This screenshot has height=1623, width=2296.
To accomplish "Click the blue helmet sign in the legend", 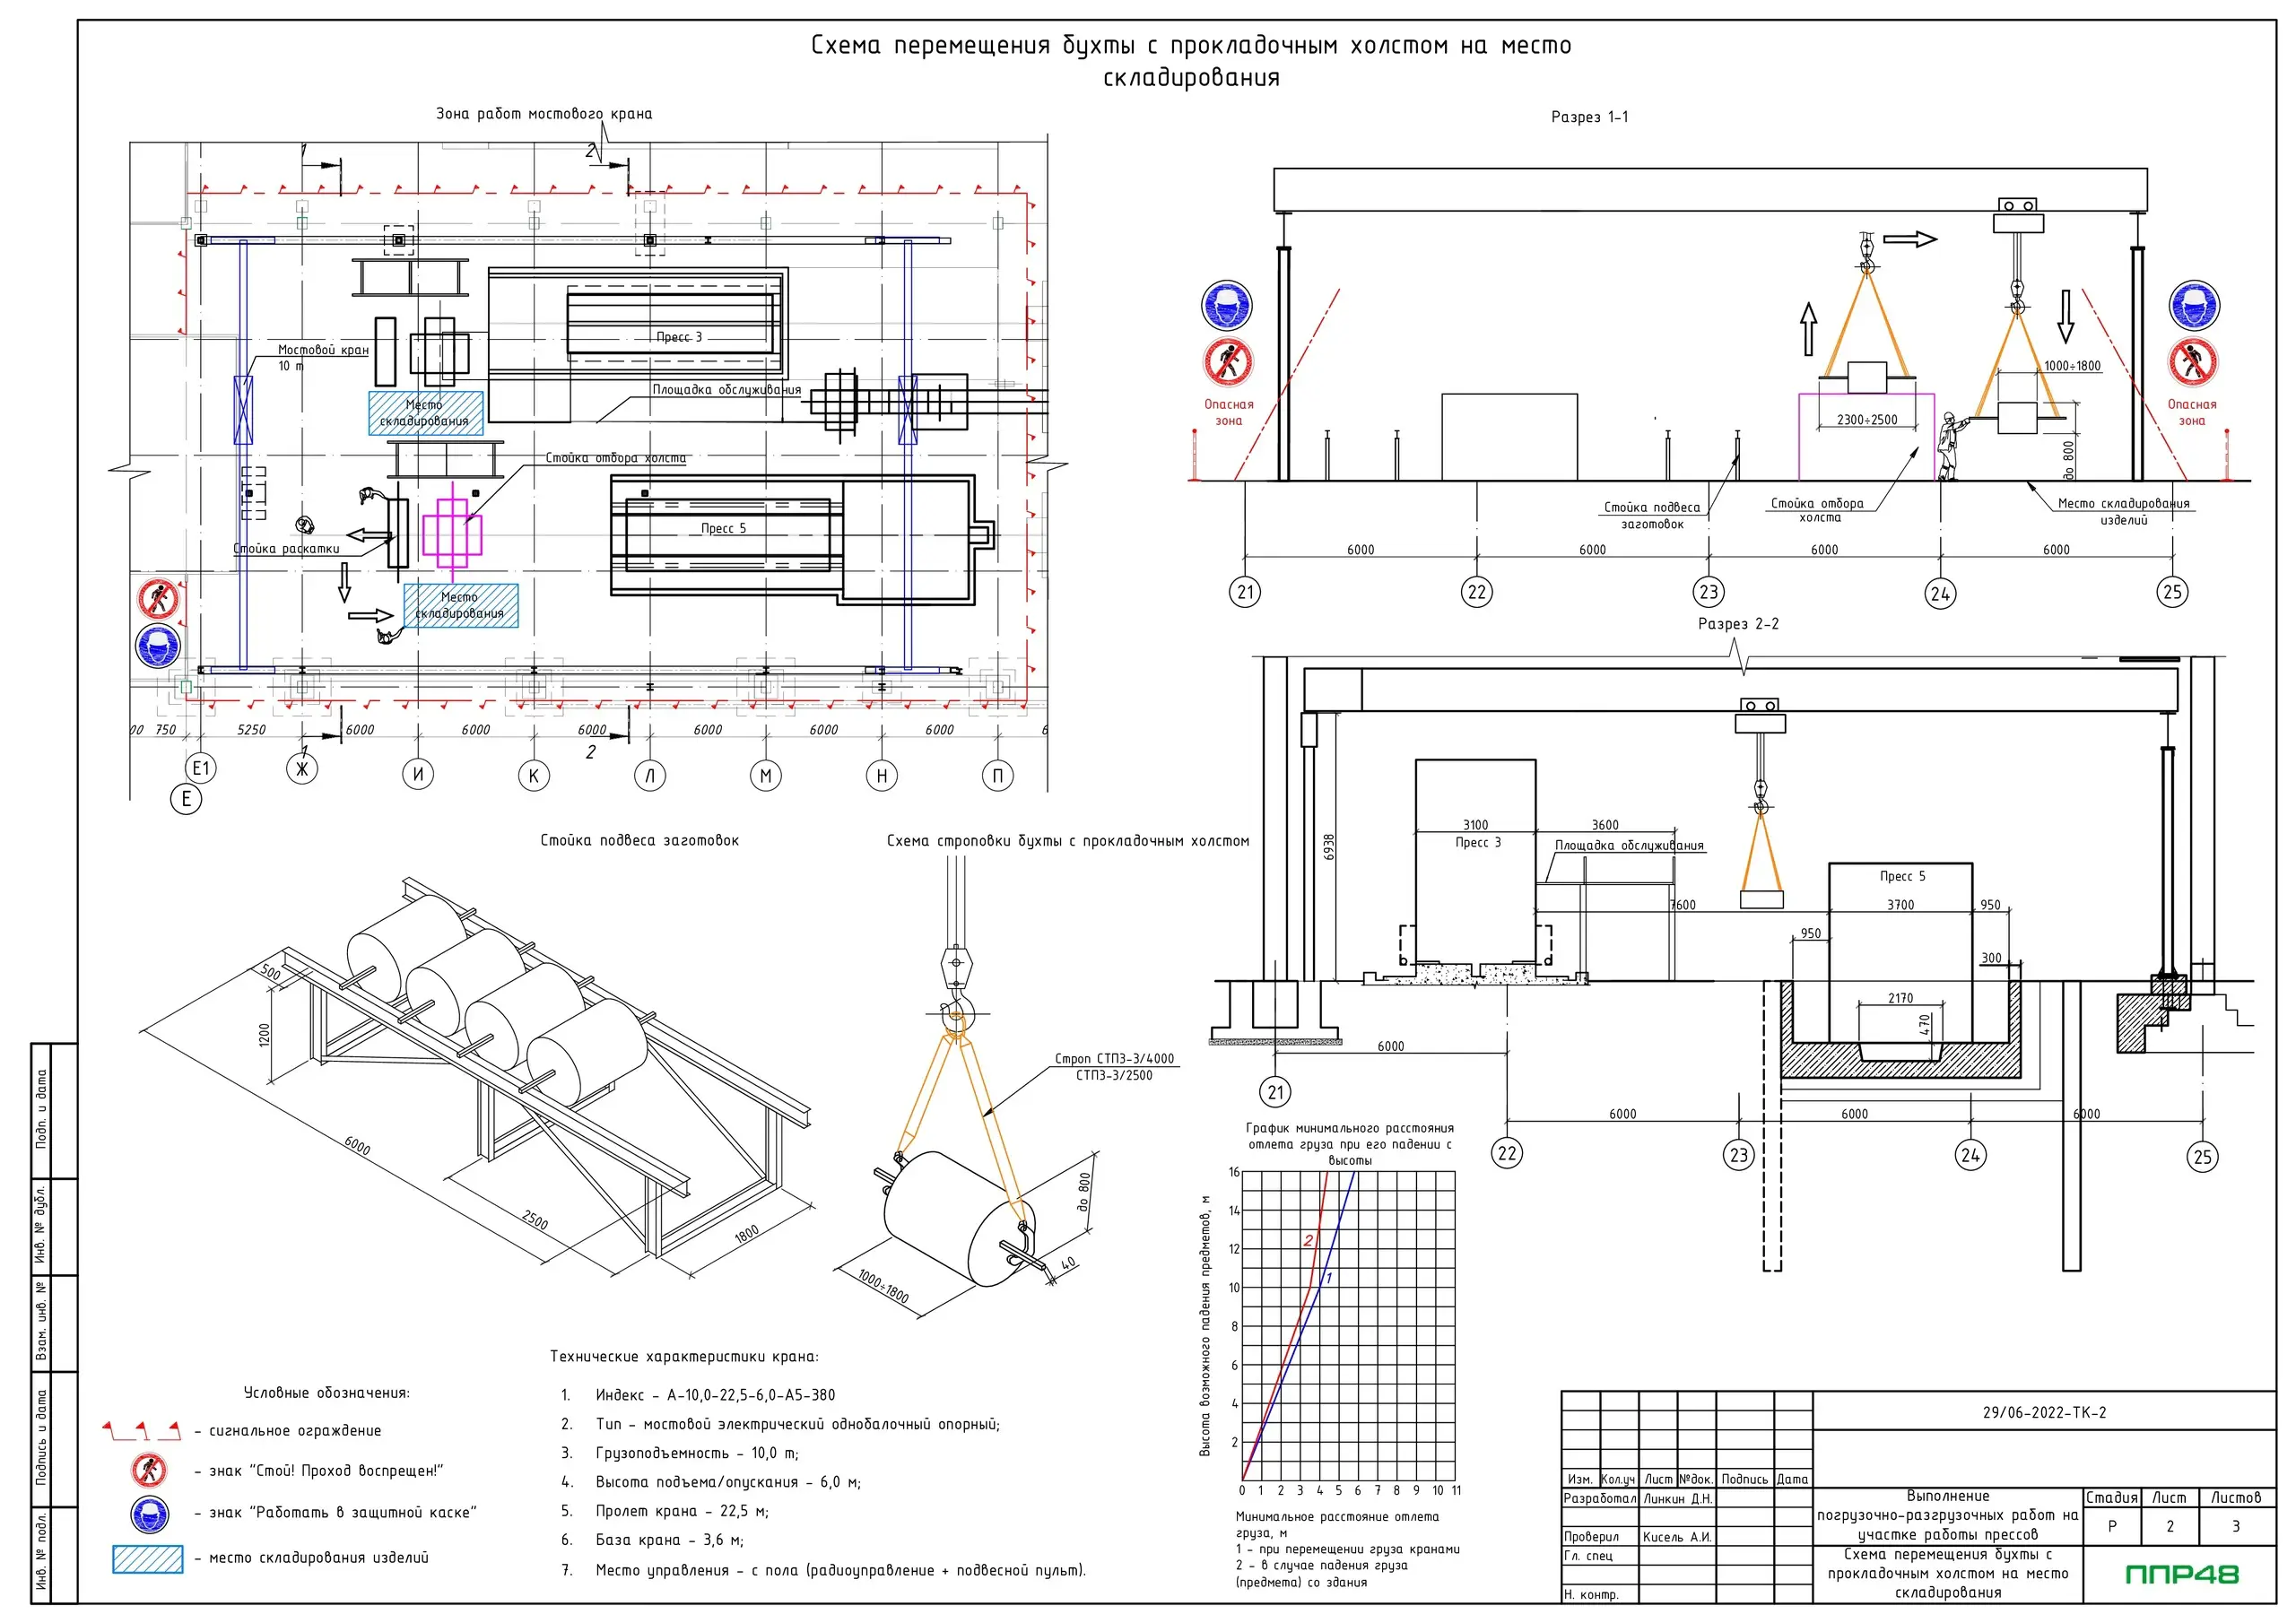I will coord(150,1513).
